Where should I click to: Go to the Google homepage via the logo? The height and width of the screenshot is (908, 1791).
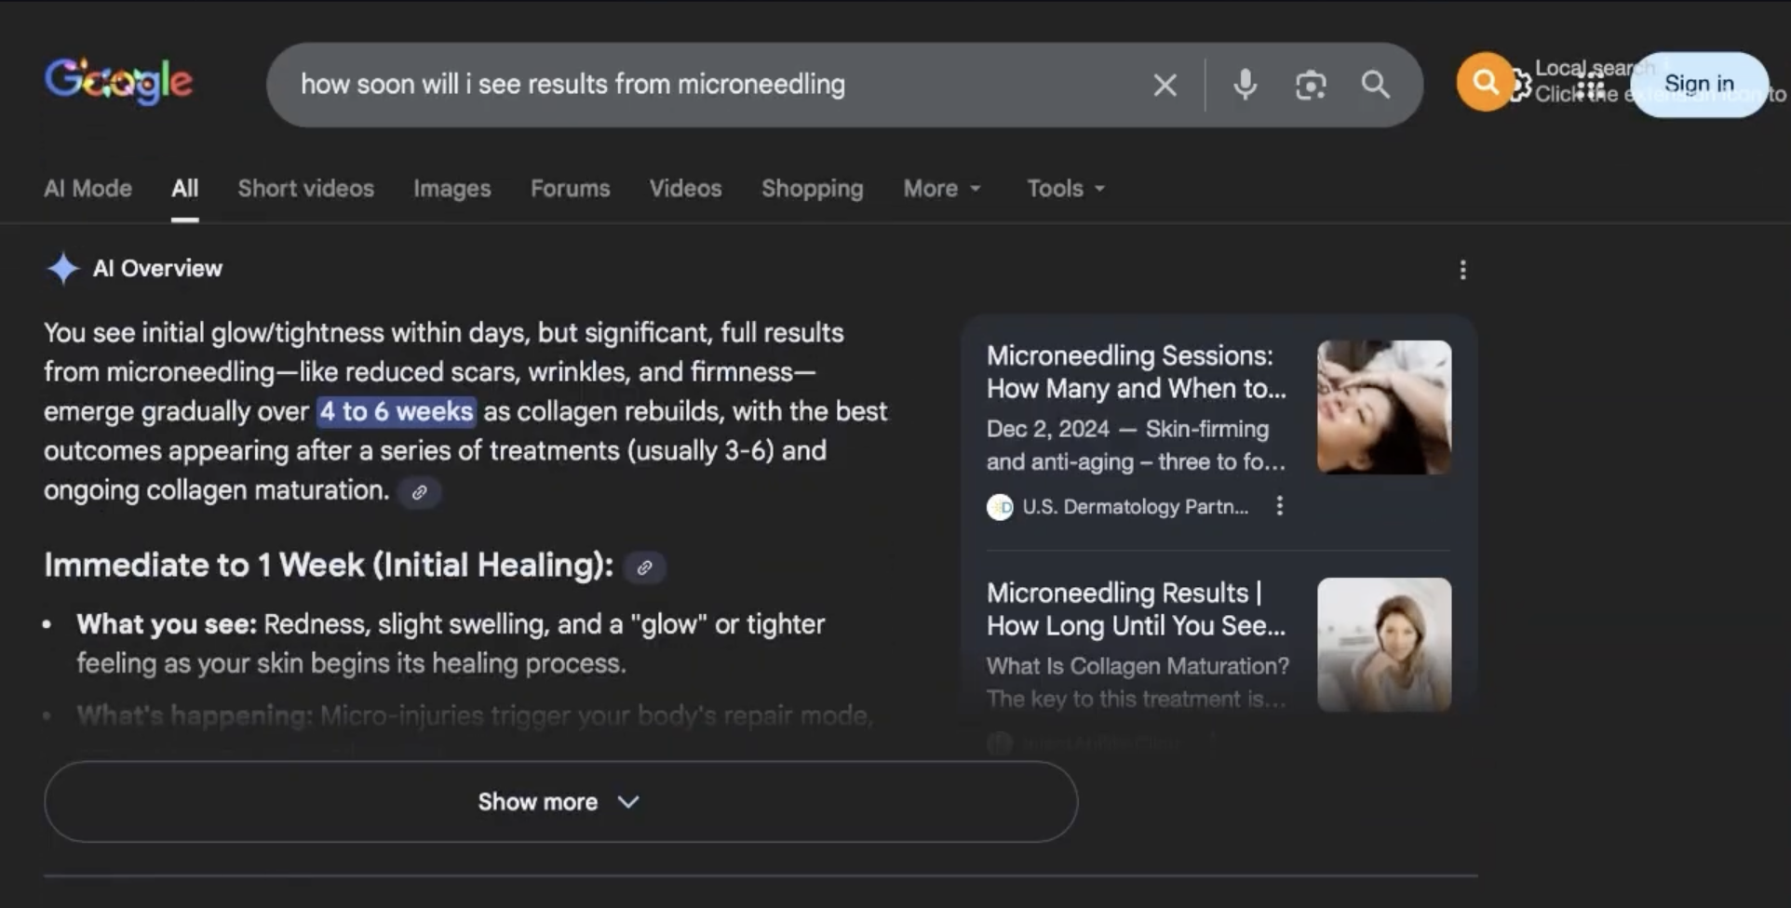click(118, 83)
